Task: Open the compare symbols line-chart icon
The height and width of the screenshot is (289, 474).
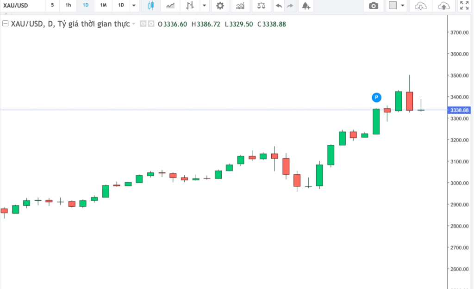Action: point(170,6)
